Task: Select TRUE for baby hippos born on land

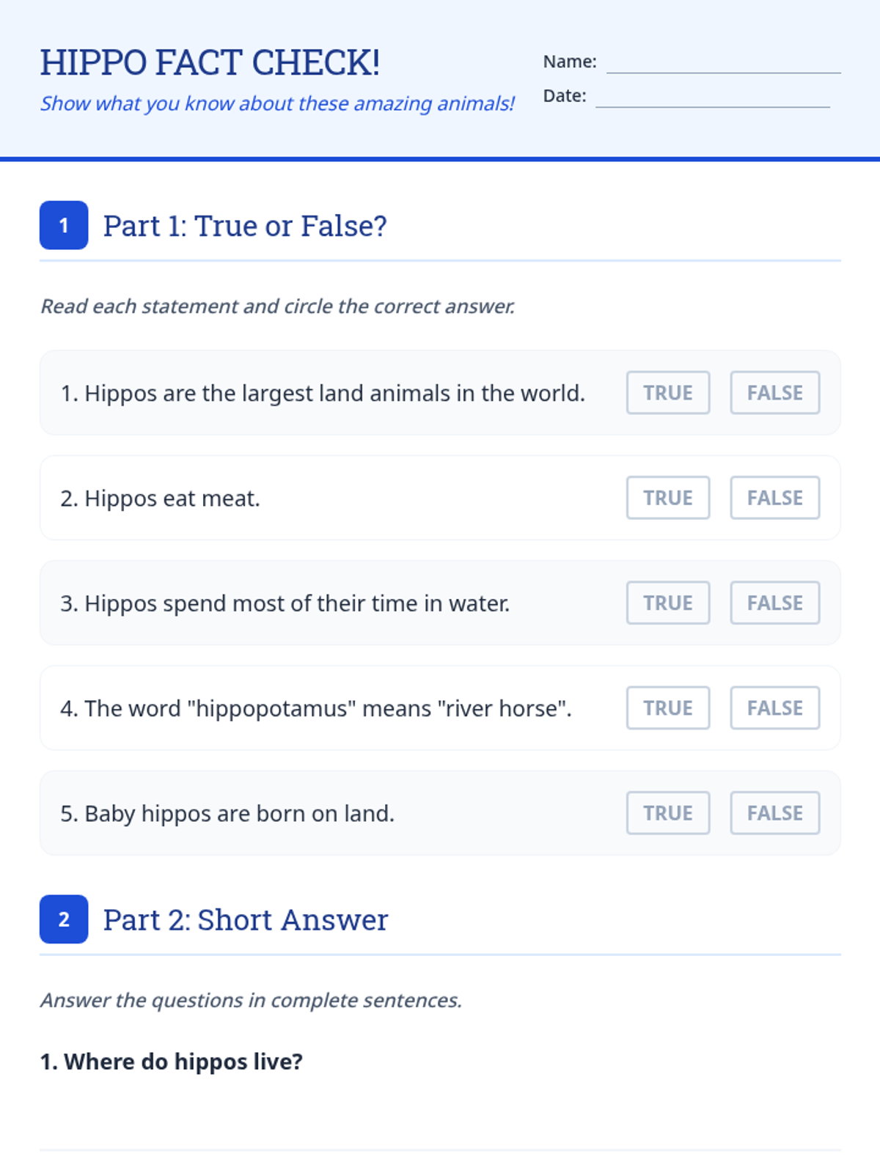Action: click(668, 813)
